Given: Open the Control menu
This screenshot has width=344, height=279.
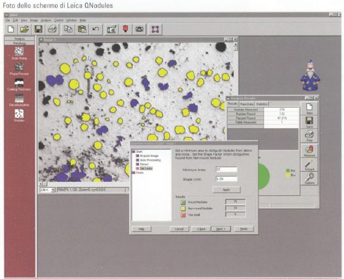Looking at the screenshot, I should tap(59, 20).
